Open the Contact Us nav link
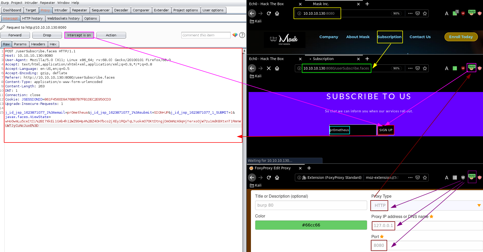The width and height of the screenshot is (483, 252). point(420,37)
